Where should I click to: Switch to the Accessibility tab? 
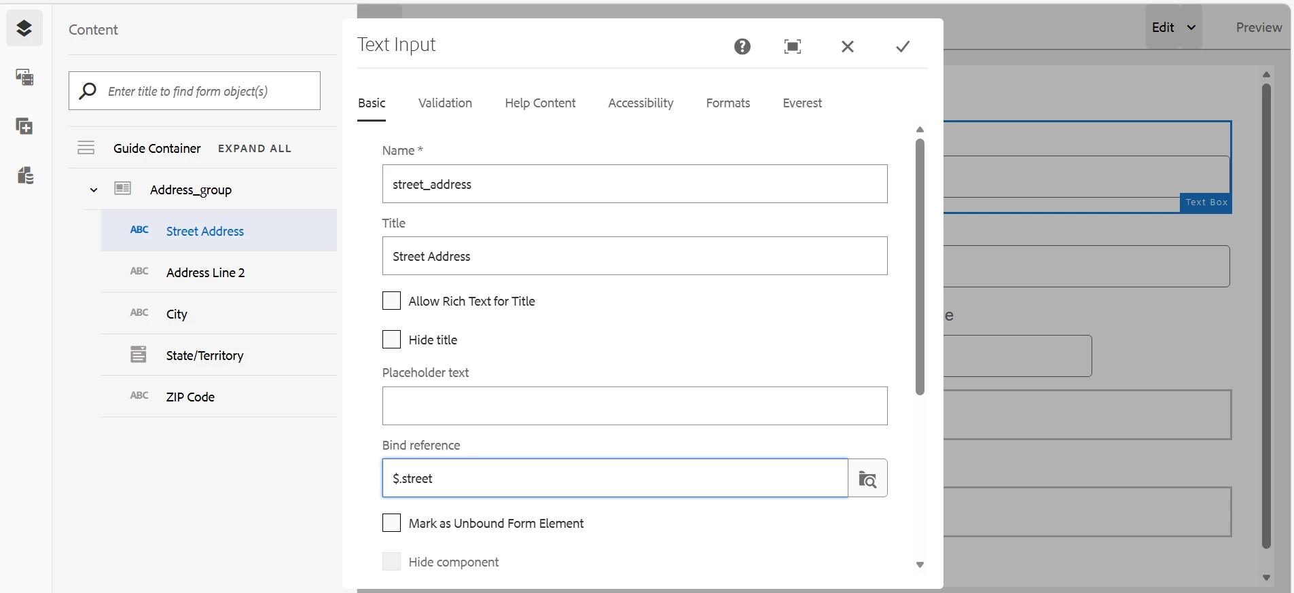click(x=641, y=103)
